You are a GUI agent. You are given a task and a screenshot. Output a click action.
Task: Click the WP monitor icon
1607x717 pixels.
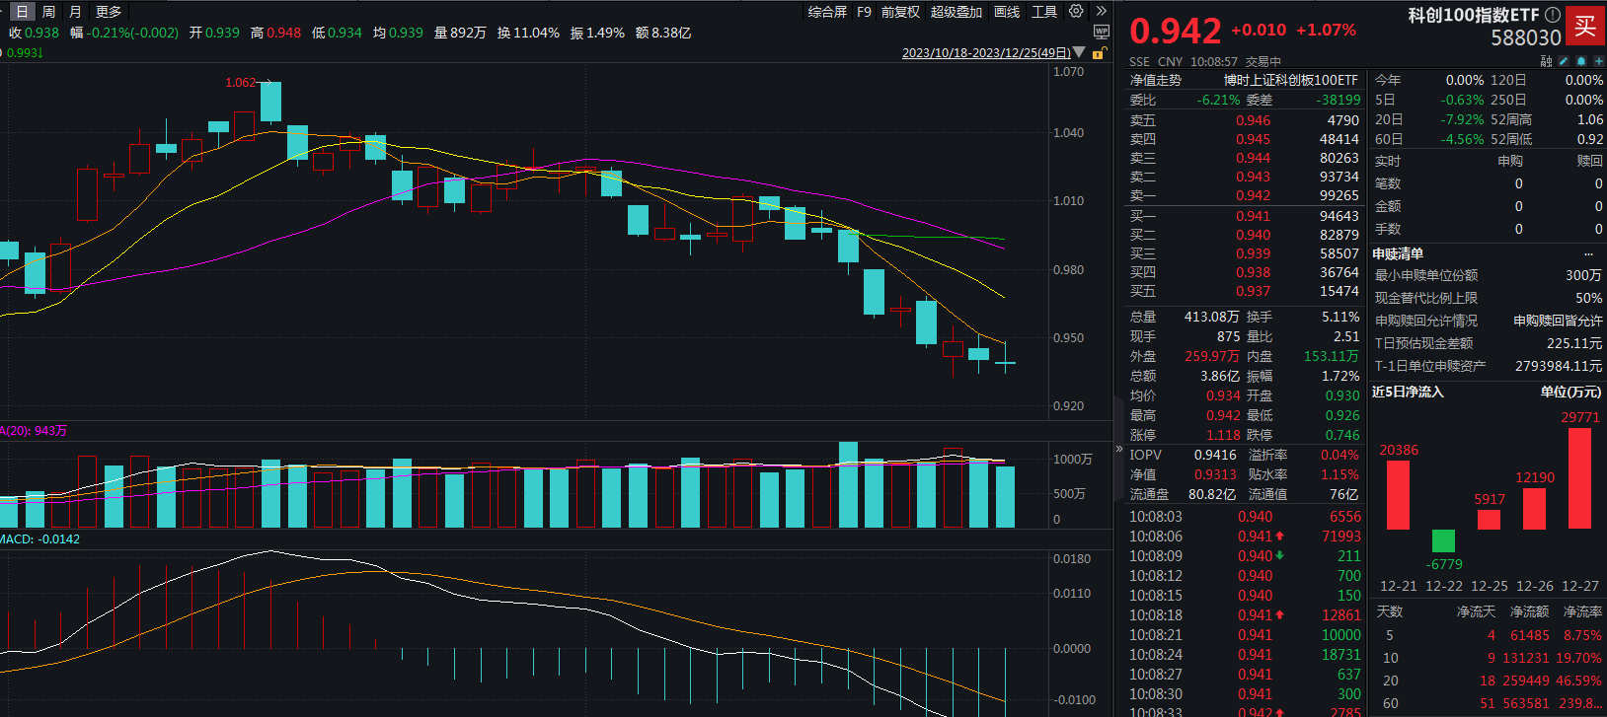[1102, 32]
